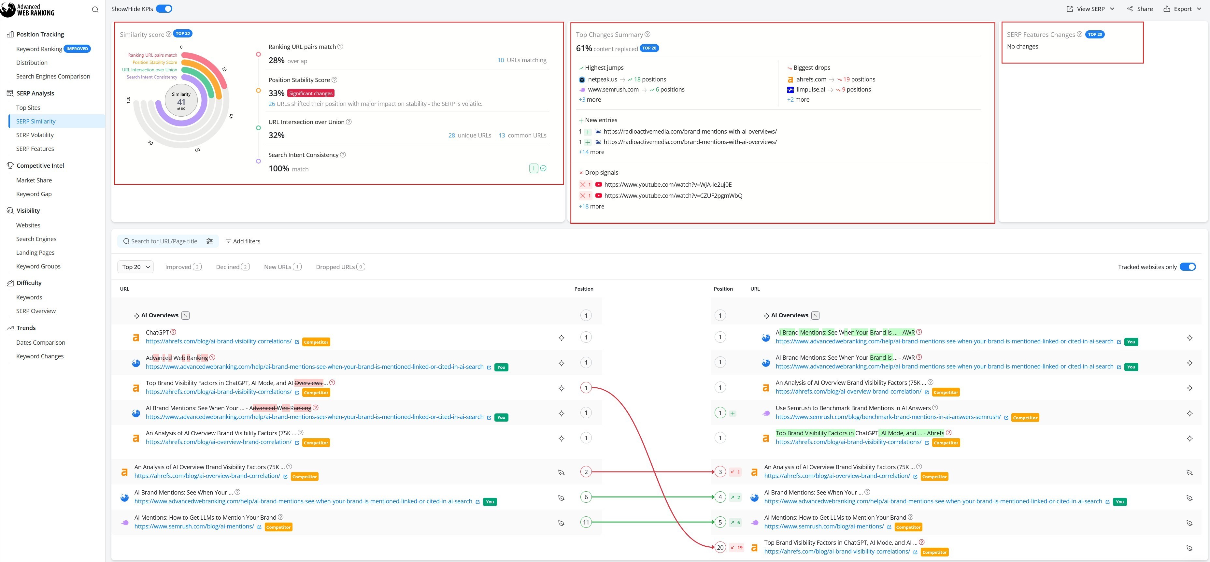Image resolution: width=1210 pixels, height=562 pixels.
Task: Collapse the Competitive Intel section
Action: (x=40, y=166)
